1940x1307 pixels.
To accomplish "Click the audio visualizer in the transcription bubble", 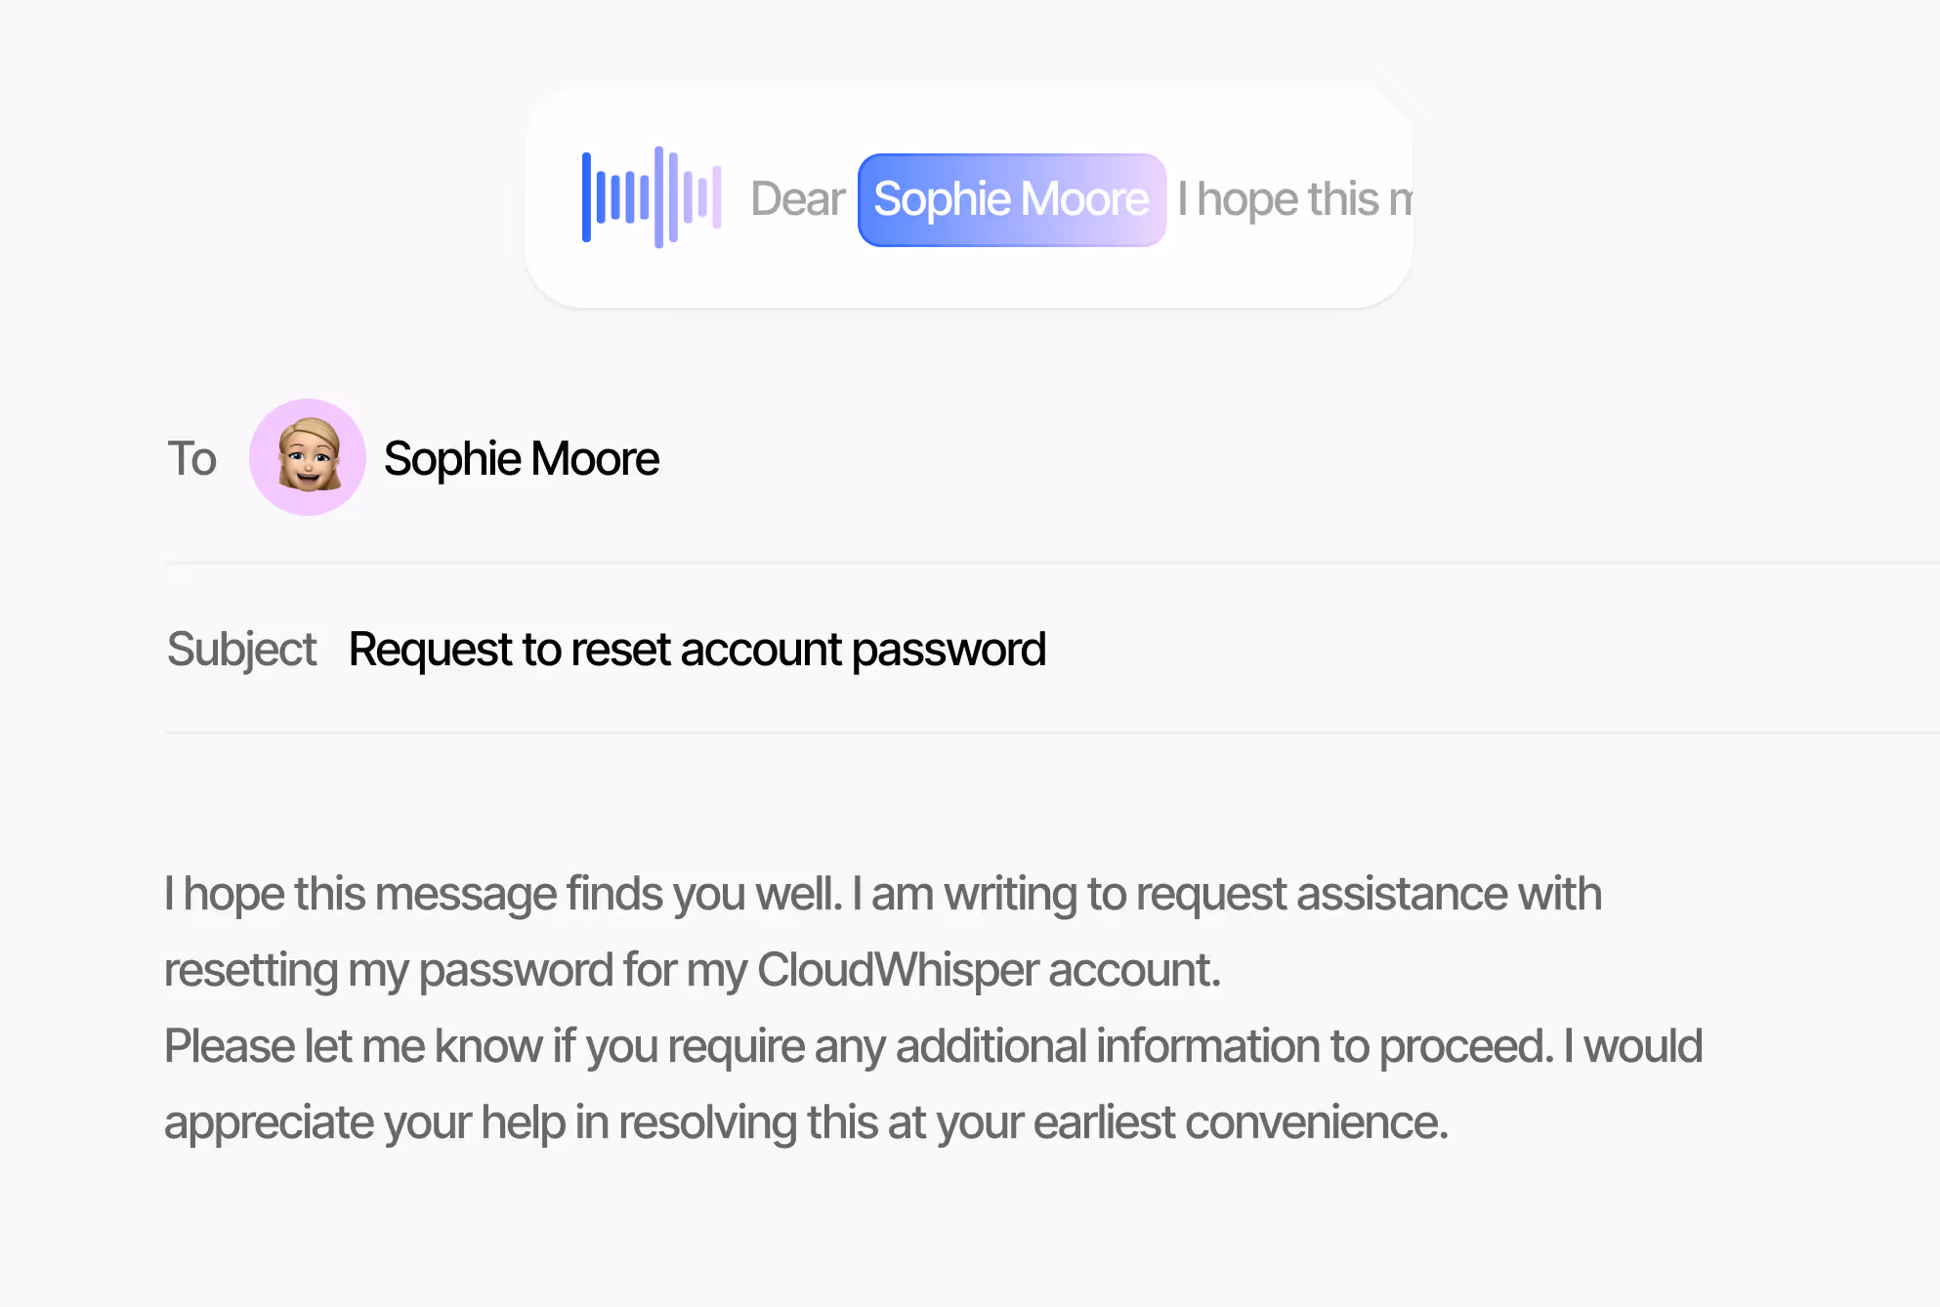I will 652,198.
